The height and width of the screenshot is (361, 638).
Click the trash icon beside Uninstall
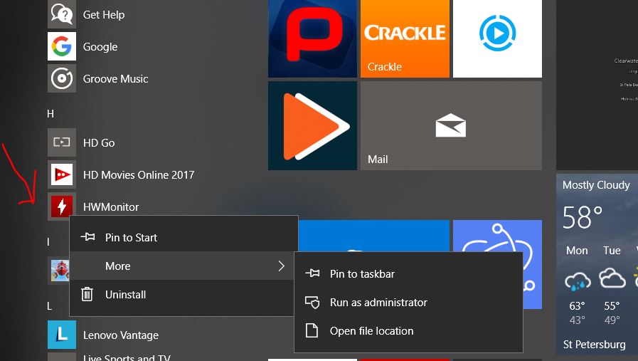[x=87, y=294]
